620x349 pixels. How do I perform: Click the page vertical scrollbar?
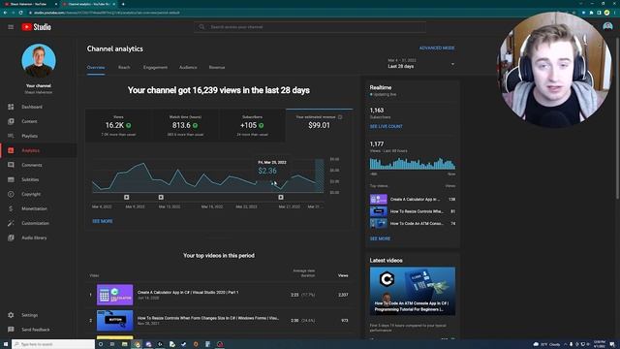(618, 118)
